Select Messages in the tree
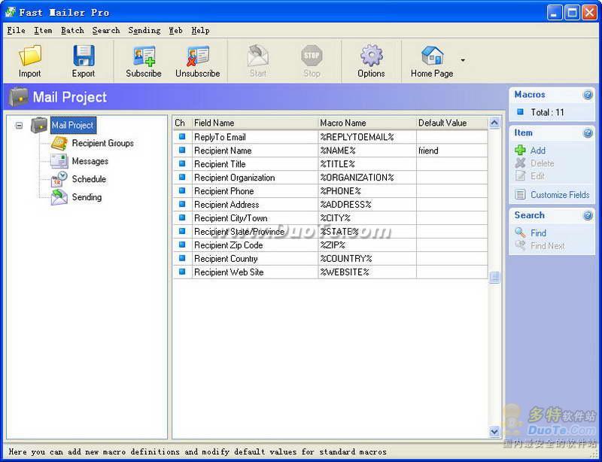The width and height of the screenshot is (602, 462). pyautogui.click(x=90, y=161)
